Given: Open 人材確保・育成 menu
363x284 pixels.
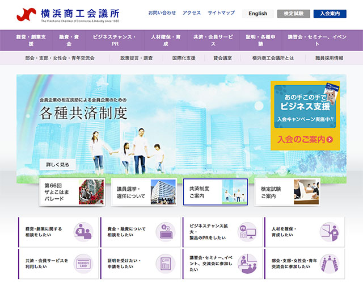Looking at the screenshot, I should (x=166, y=40).
